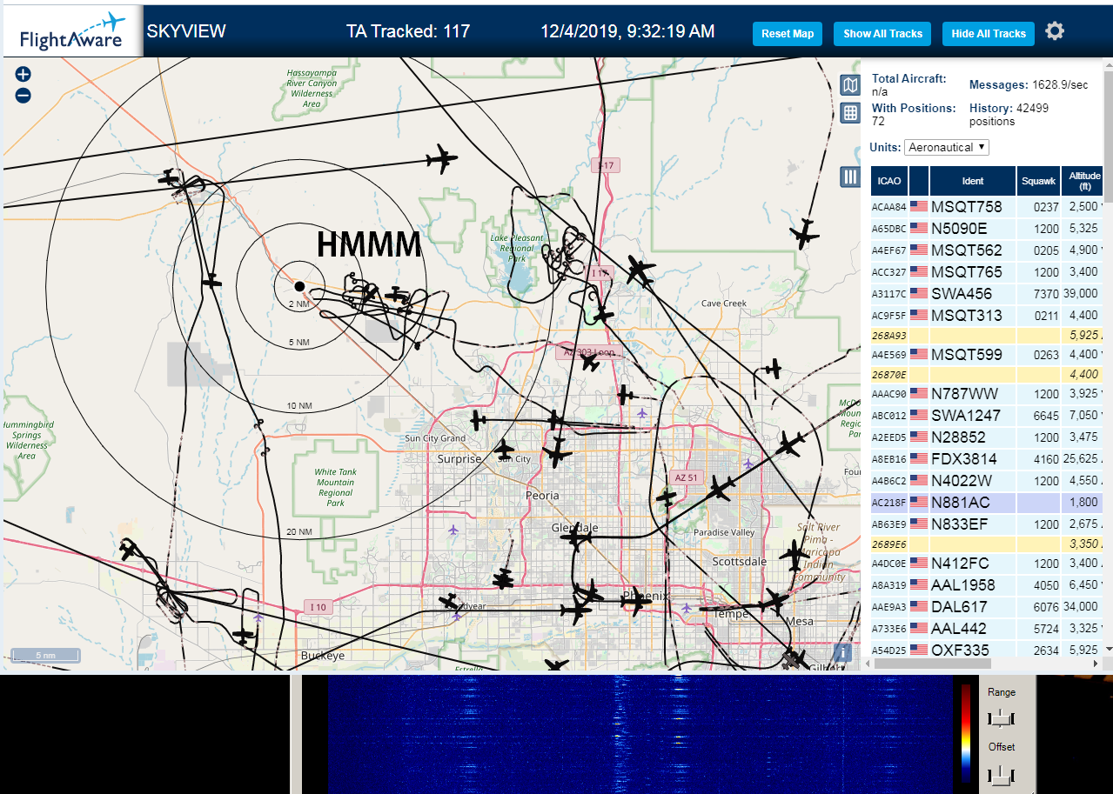This screenshot has width=1113, height=794.
Task: Select the 268A93 row without ident
Action: [987, 335]
